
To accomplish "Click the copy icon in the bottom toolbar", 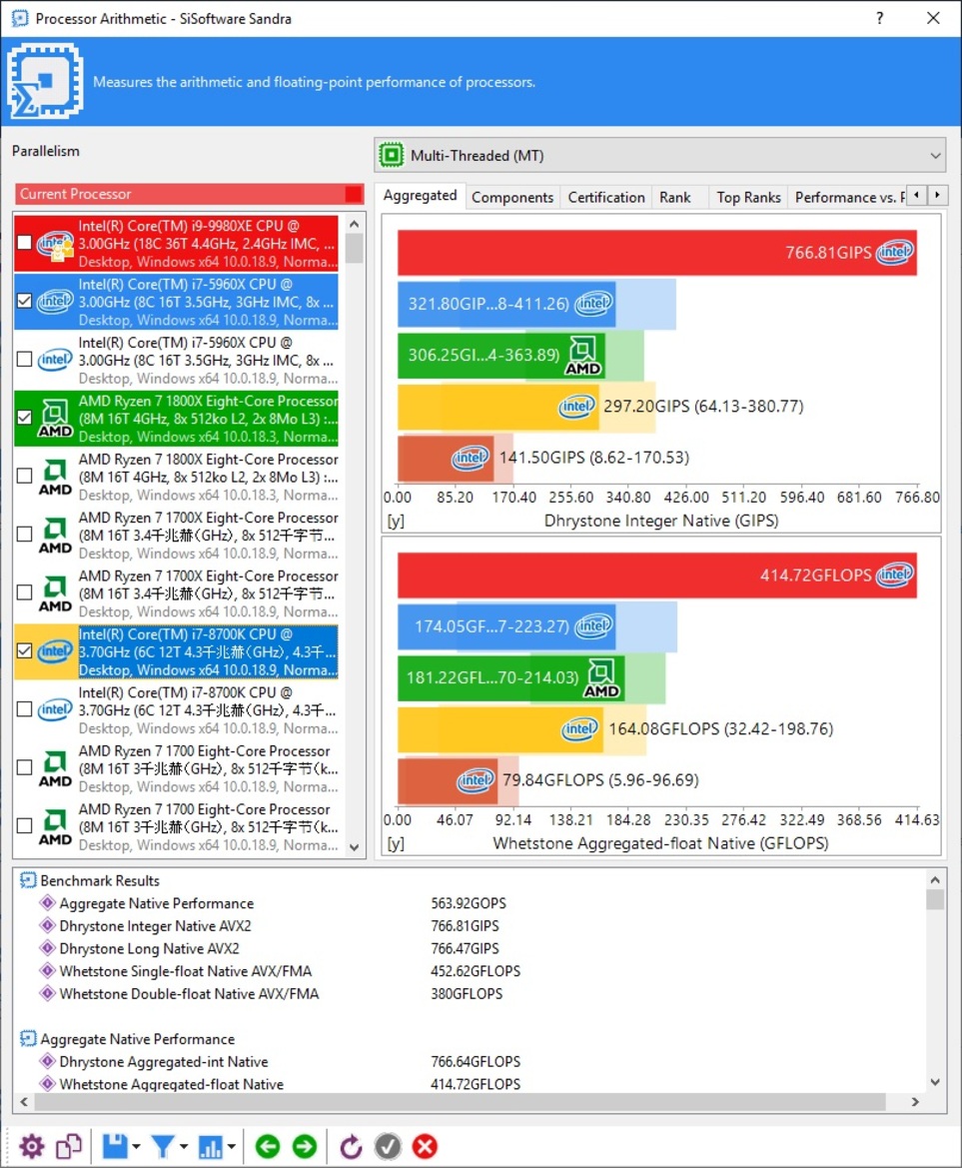I will [69, 1146].
